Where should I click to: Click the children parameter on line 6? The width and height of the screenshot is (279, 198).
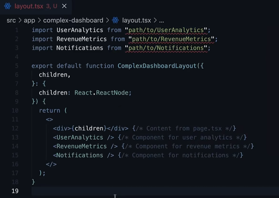(x=53, y=75)
